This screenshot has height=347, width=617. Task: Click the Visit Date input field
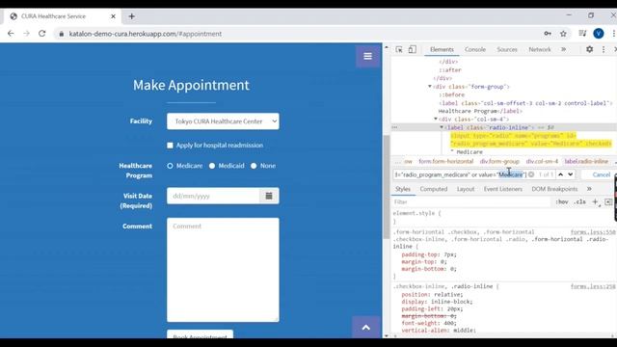click(x=213, y=196)
